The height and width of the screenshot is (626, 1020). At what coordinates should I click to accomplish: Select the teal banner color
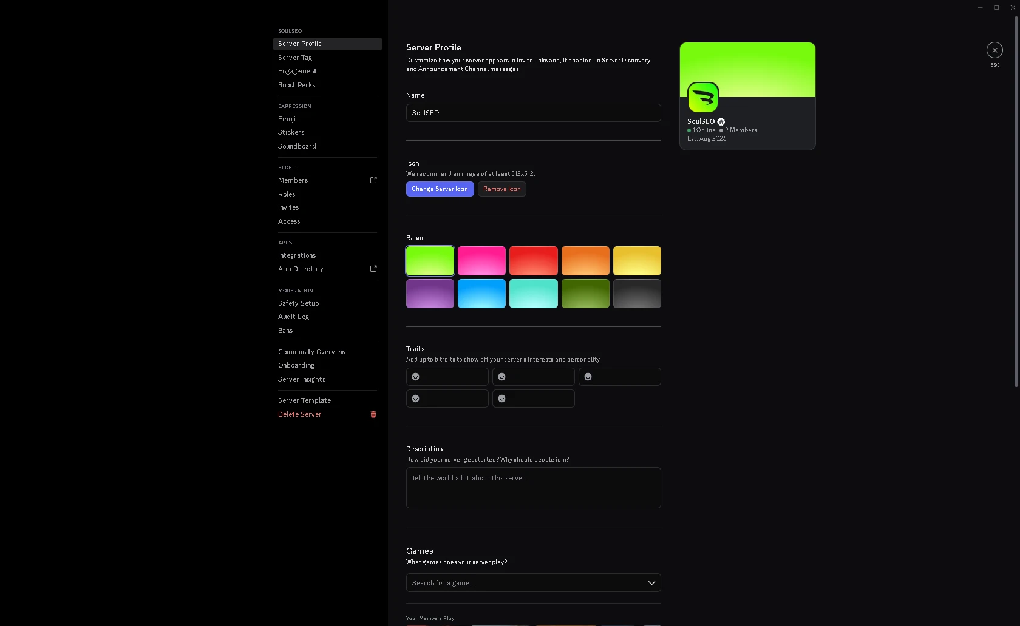pos(534,294)
